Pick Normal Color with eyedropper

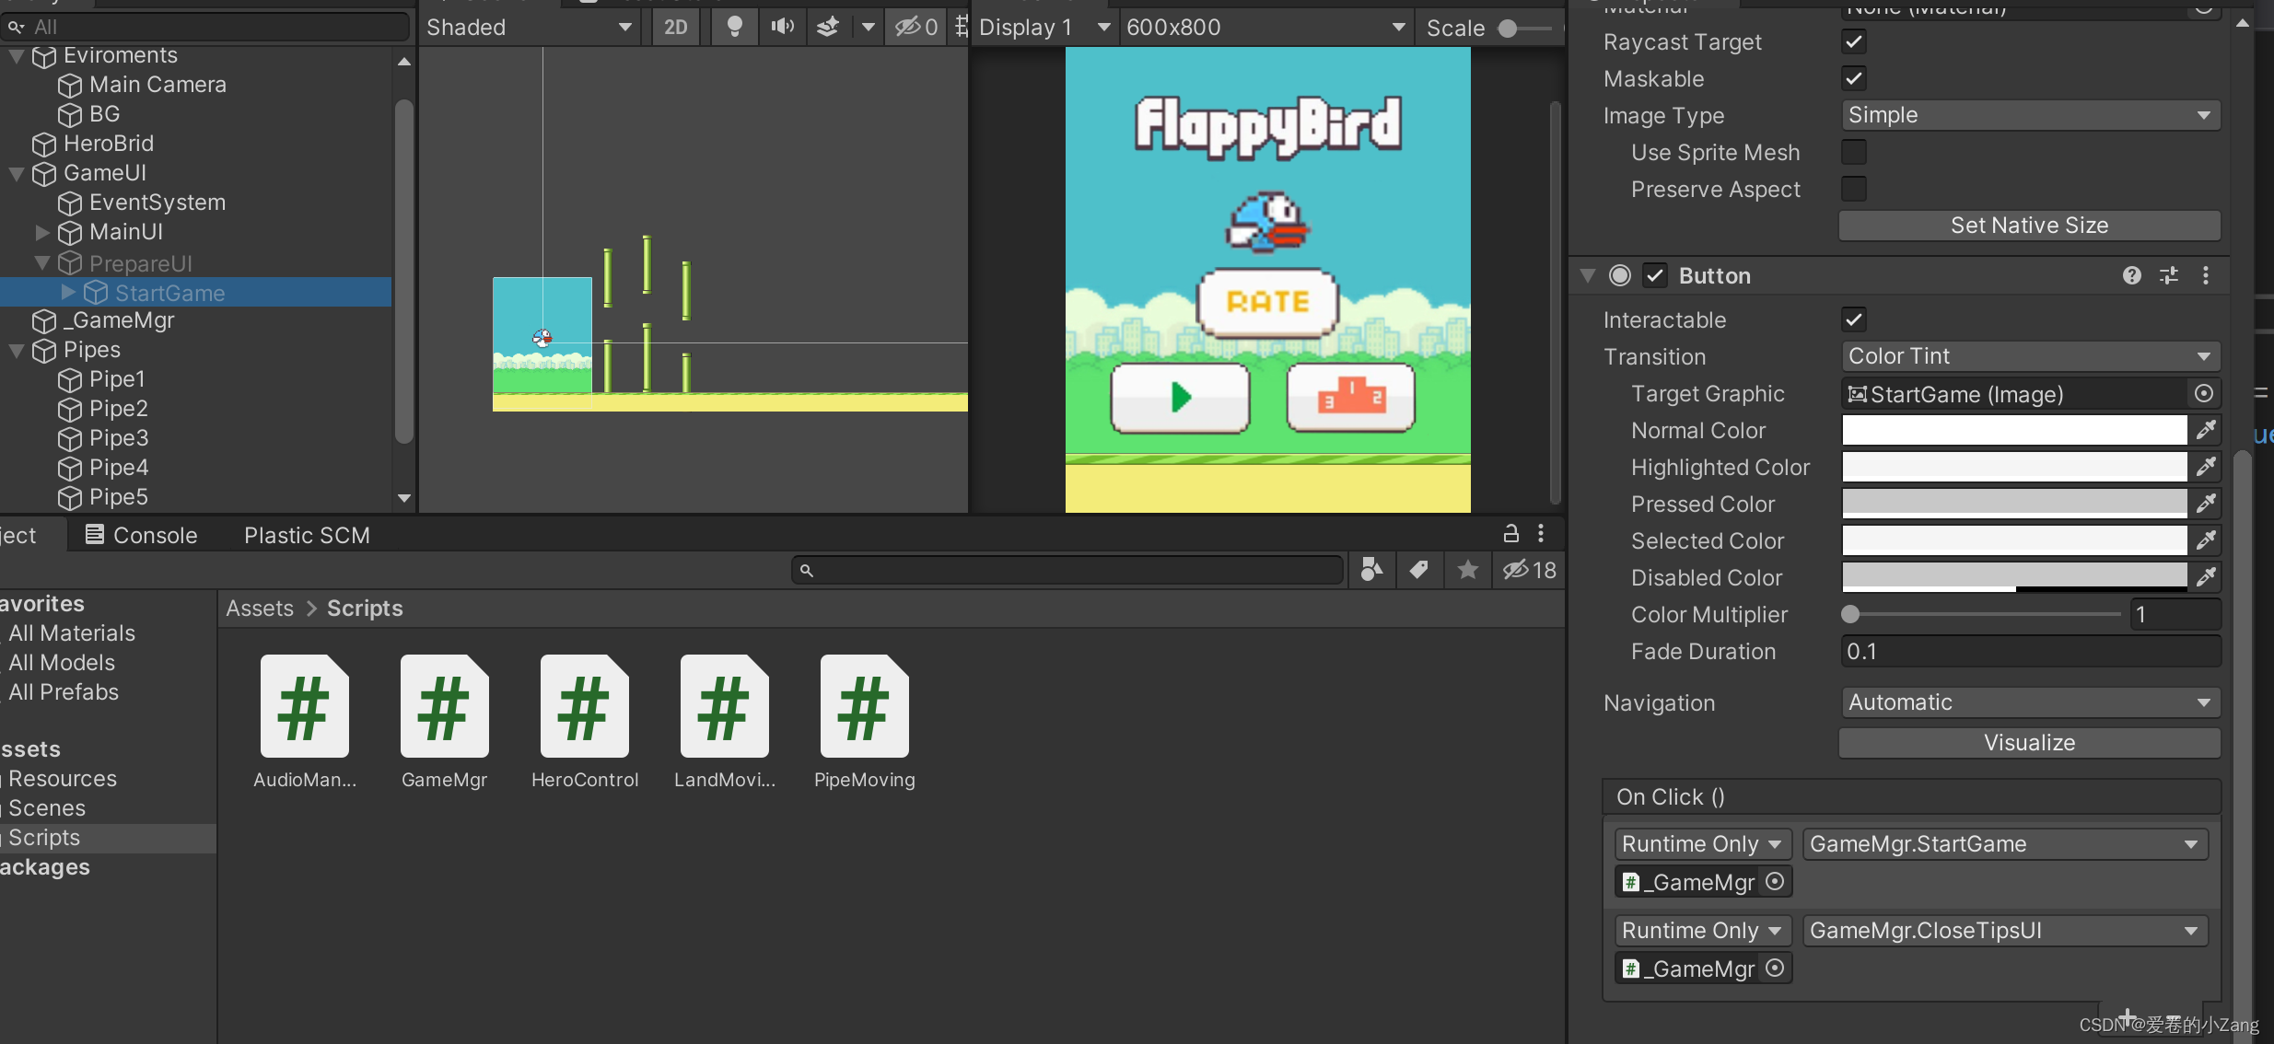[x=2206, y=430]
